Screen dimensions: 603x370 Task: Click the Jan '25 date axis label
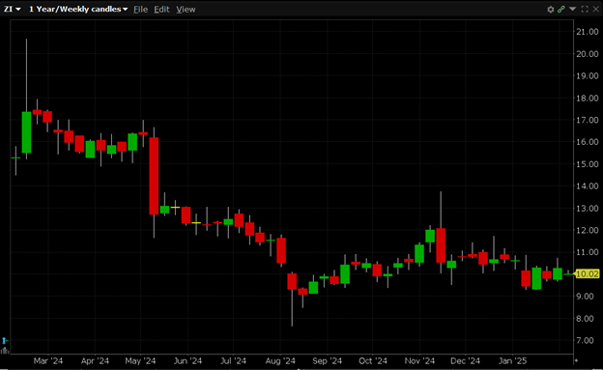point(512,361)
